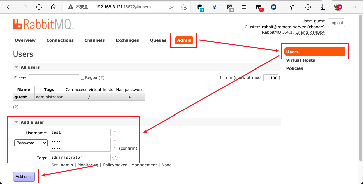363x184 pixels.
Task: Click the browser address bar URL
Action: pyautogui.click(x=123, y=7)
